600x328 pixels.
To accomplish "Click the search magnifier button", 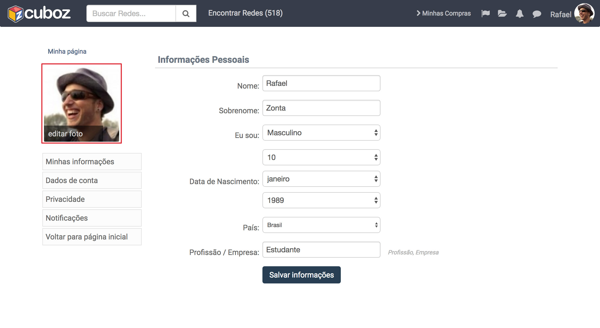I will click(x=186, y=13).
